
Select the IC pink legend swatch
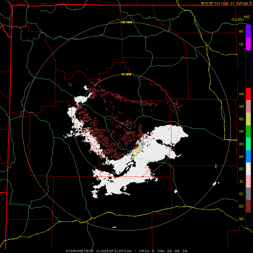(x=248, y=181)
